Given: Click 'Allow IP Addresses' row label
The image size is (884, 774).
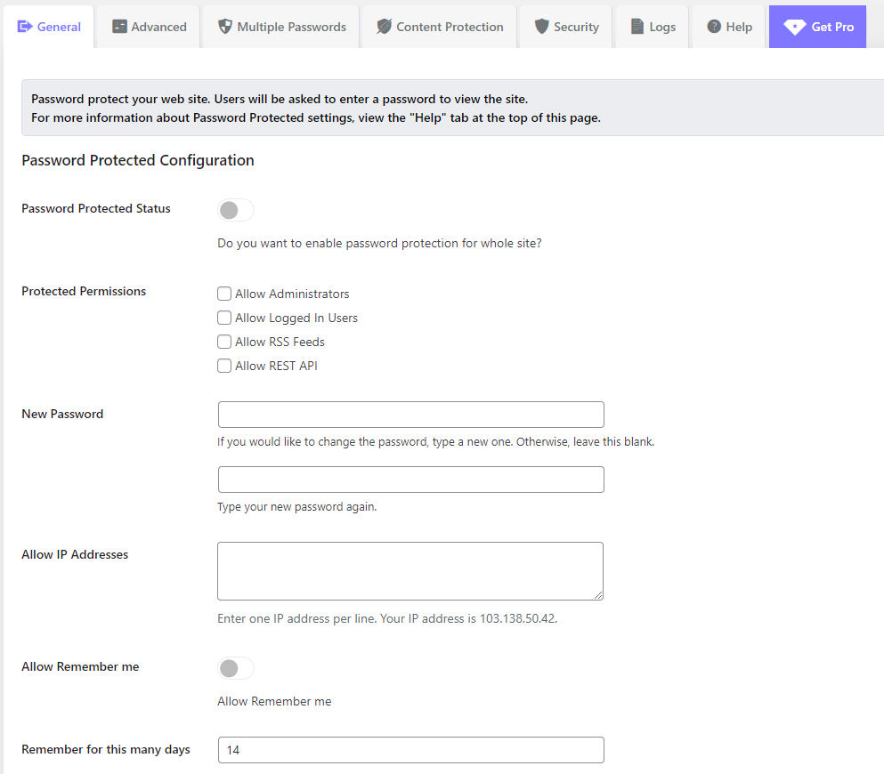Looking at the screenshot, I should coord(75,554).
